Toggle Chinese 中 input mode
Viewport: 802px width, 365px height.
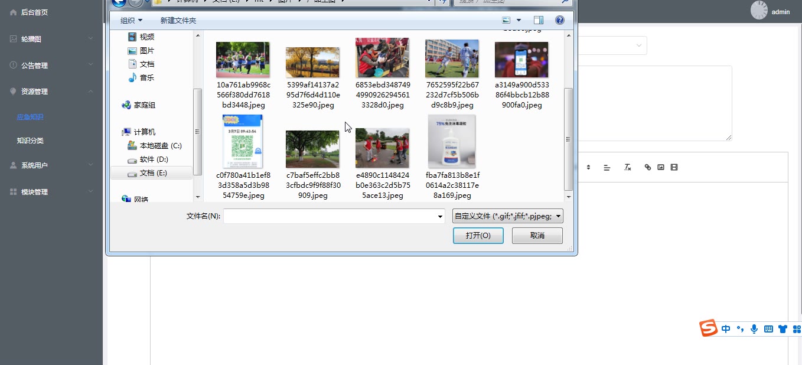pyautogui.click(x=726, y=329)
